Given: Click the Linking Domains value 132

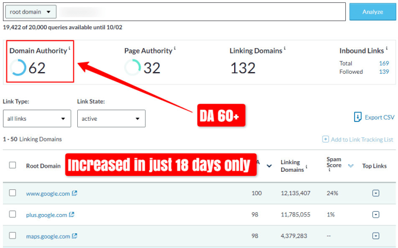Looking at the screenshot, I should click(243, 68).
